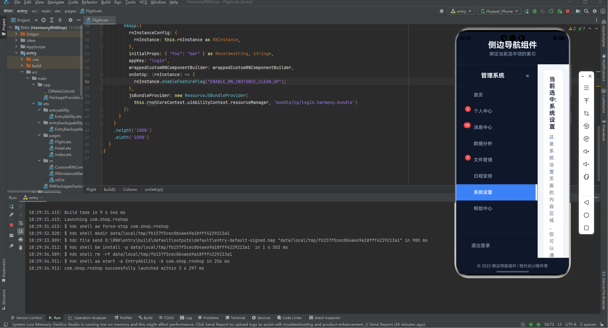Collapse the cpp folder node
Screen dimensions: 608x328
33,85
